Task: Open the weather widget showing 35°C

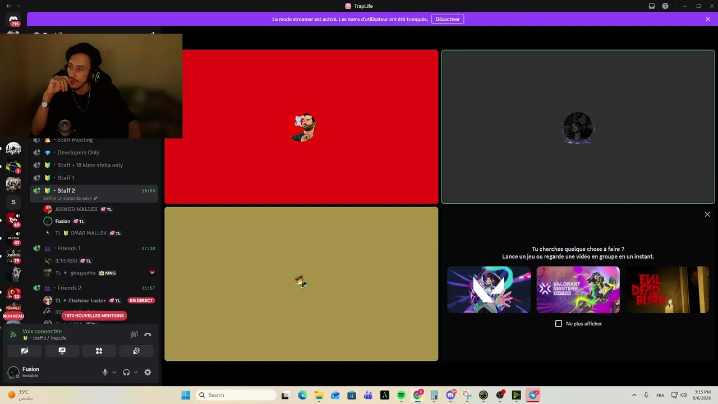Action: tap(20, 395)
